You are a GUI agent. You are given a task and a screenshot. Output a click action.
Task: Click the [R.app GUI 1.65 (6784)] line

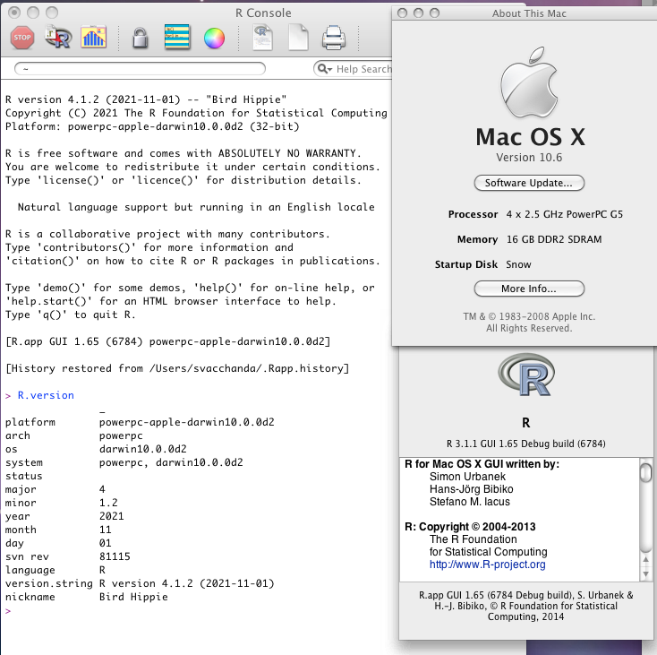click(x=167, y=341)
